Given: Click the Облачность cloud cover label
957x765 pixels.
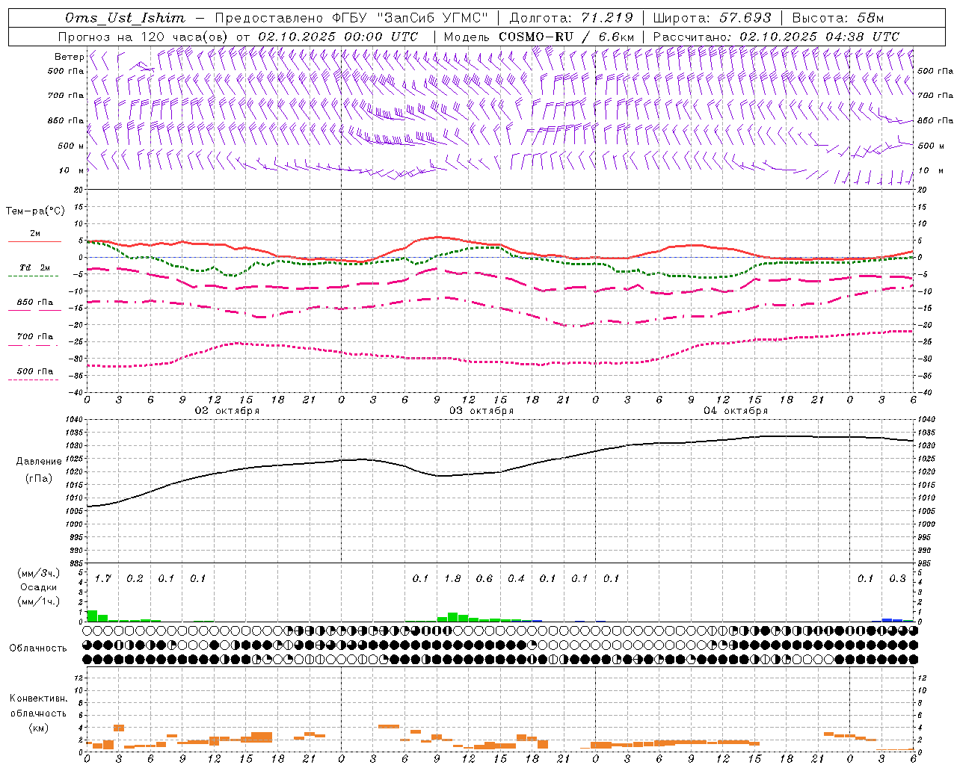Looking at the screenshot, I should (x=38, y=648).
